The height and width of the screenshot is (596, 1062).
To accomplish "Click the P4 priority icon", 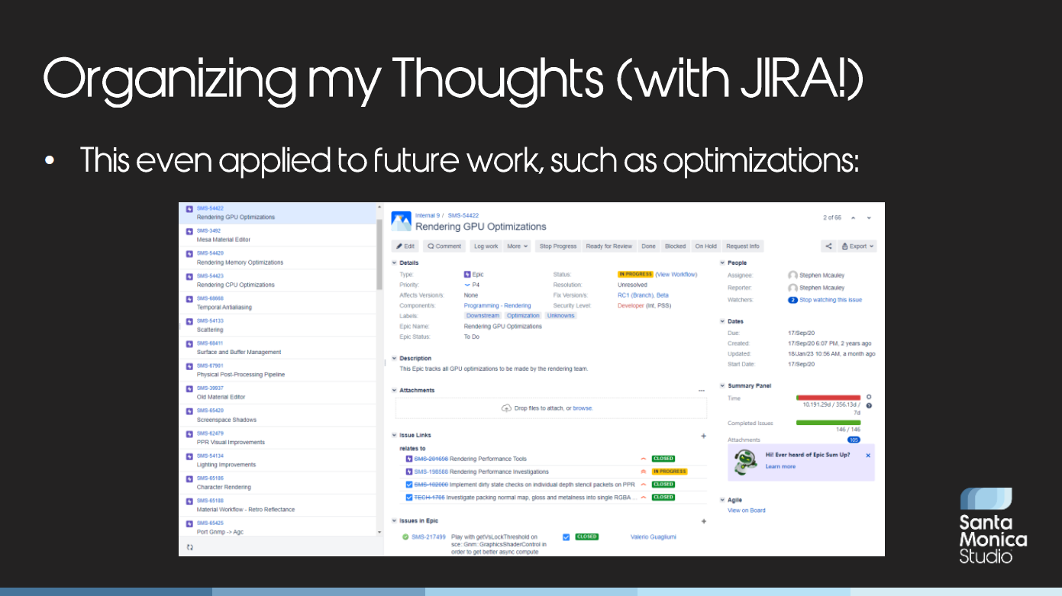I will tap(467, 285).
